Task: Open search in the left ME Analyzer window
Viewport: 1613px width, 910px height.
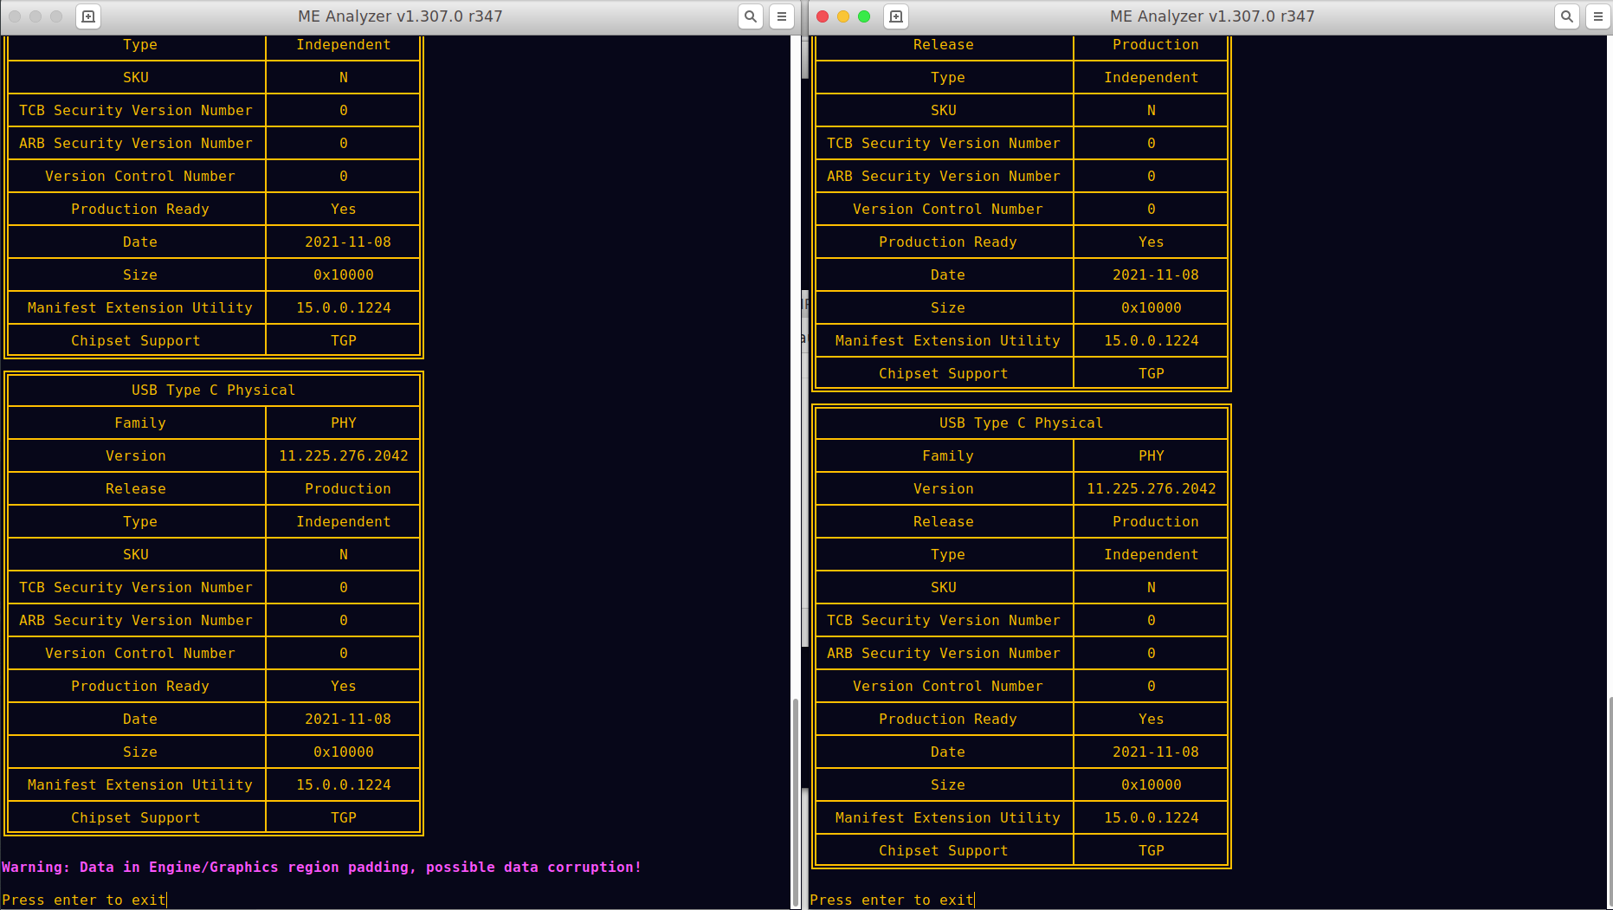Action: point(751,16)
